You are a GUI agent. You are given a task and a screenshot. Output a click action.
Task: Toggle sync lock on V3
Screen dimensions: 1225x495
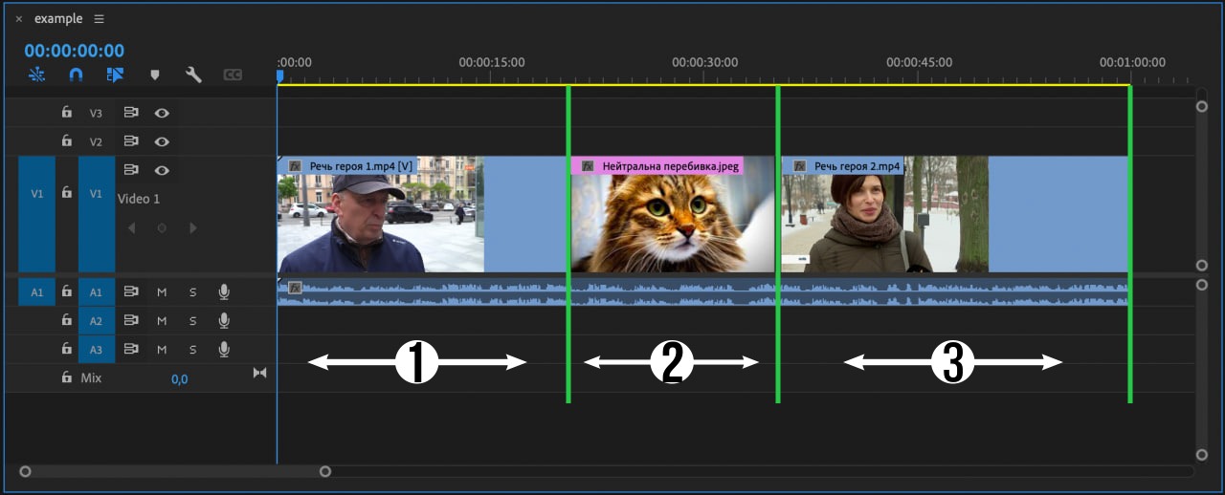click(x=131, y=113)
